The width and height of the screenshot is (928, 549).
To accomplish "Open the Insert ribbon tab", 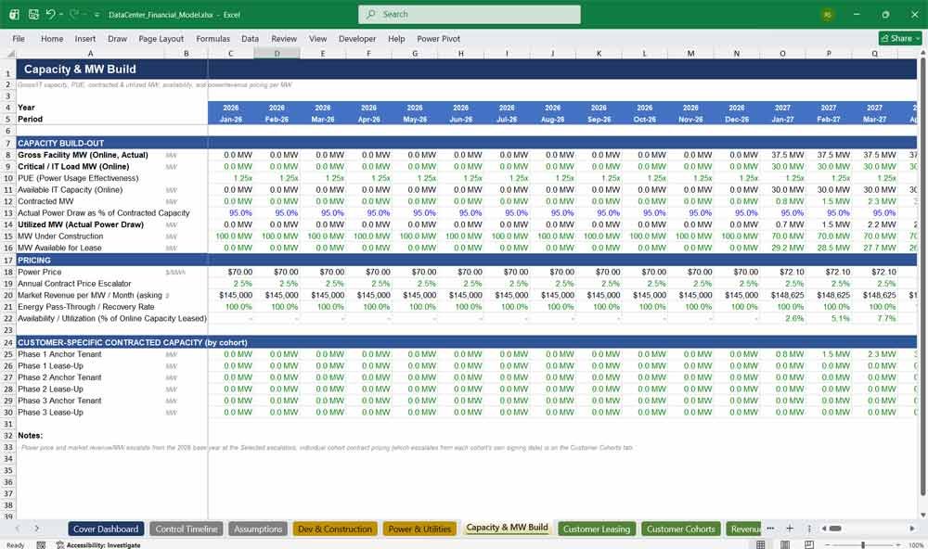I will pos(85,38).
